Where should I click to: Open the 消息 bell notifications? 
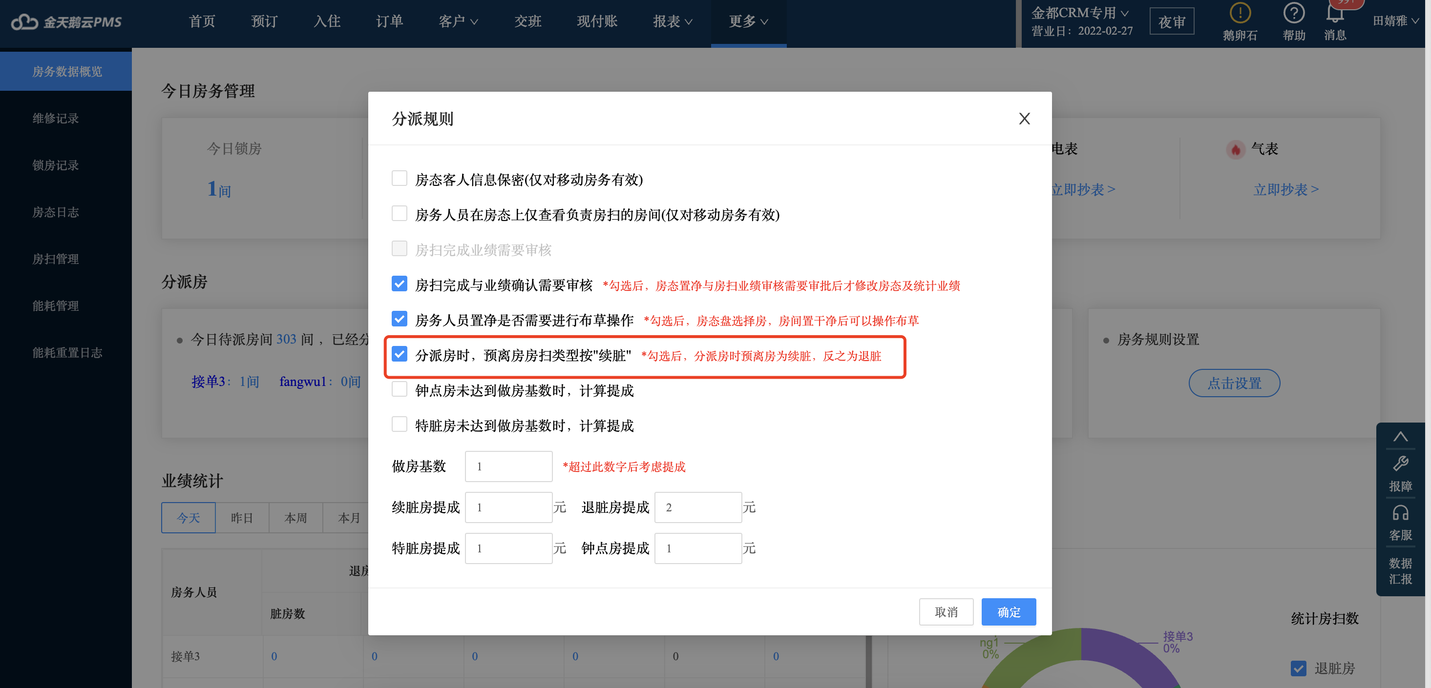[x=1335, y=13]
